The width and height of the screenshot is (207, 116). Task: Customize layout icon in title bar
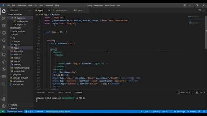pos(185,5)
